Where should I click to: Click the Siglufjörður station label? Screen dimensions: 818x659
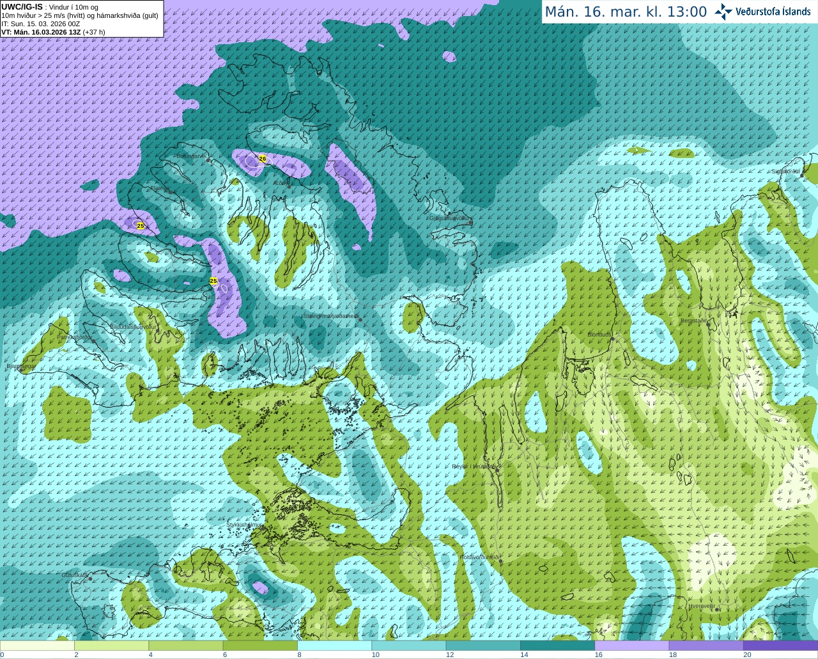[786, 171]
